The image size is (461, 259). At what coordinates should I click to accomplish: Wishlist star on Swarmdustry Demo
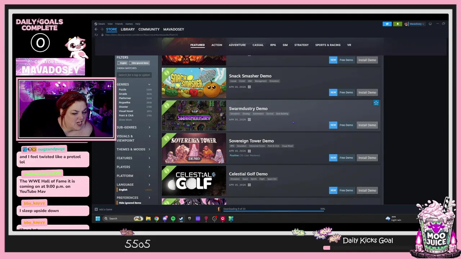tap(376, 103)
